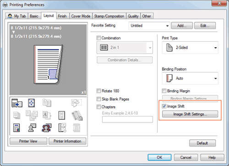
Task: Click the Edit... favorite button
Action: pyautogui.click(x=205, y=26)
